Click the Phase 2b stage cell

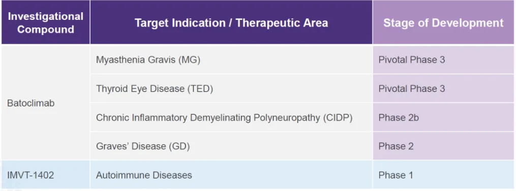443,117
